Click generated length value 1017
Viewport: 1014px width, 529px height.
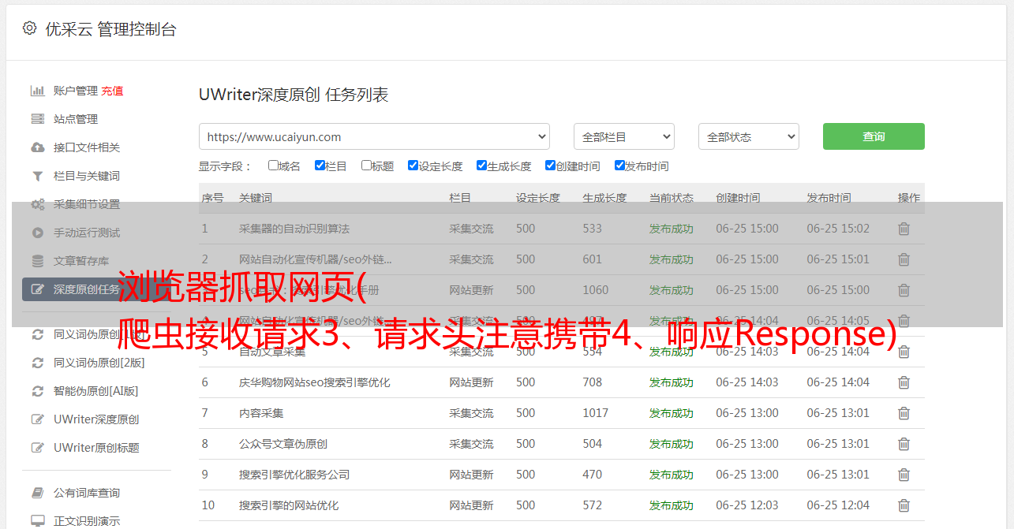pos(596,413)
